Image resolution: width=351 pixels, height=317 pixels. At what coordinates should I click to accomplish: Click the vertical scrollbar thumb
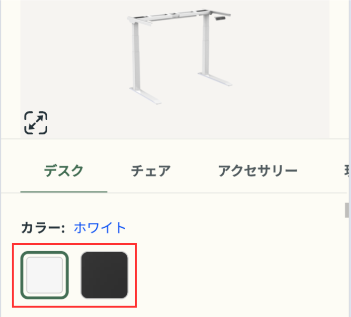coord(347,210)
